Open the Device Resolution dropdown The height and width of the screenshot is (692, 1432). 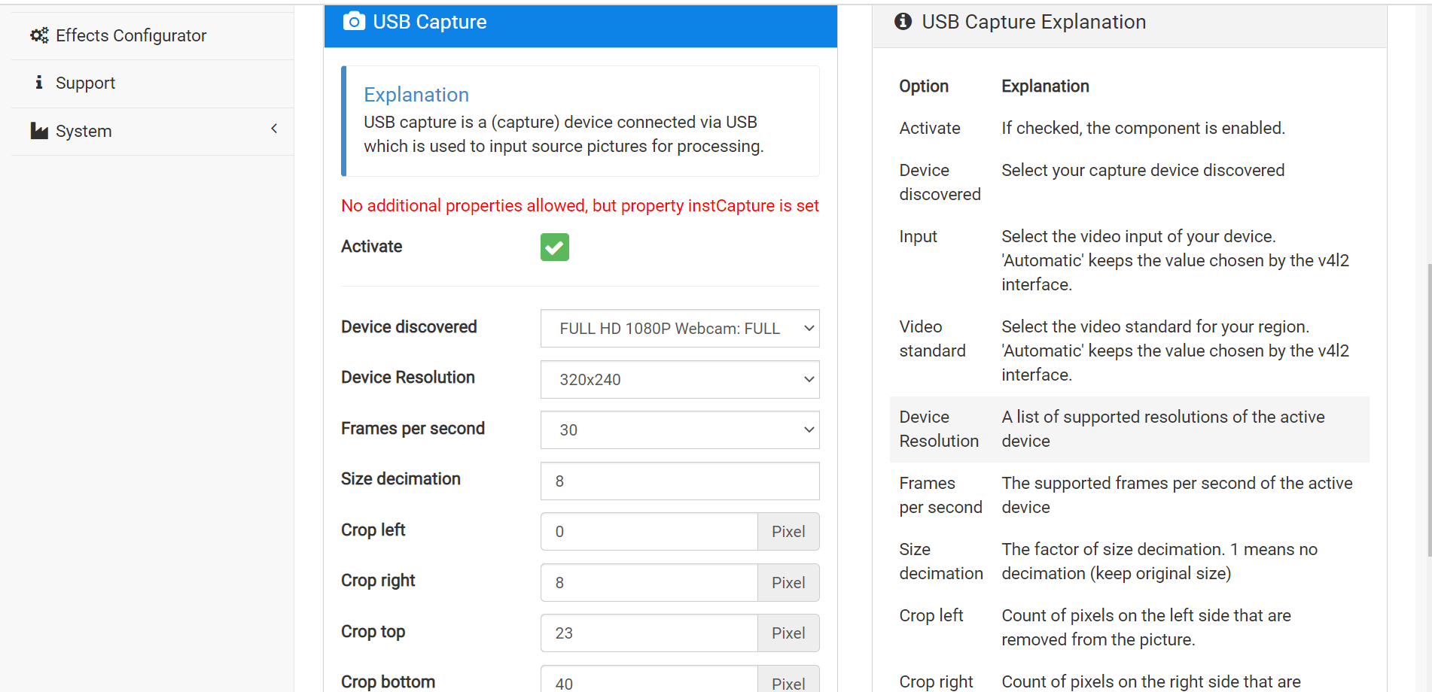pyautogui.click(x=679, y=379)
